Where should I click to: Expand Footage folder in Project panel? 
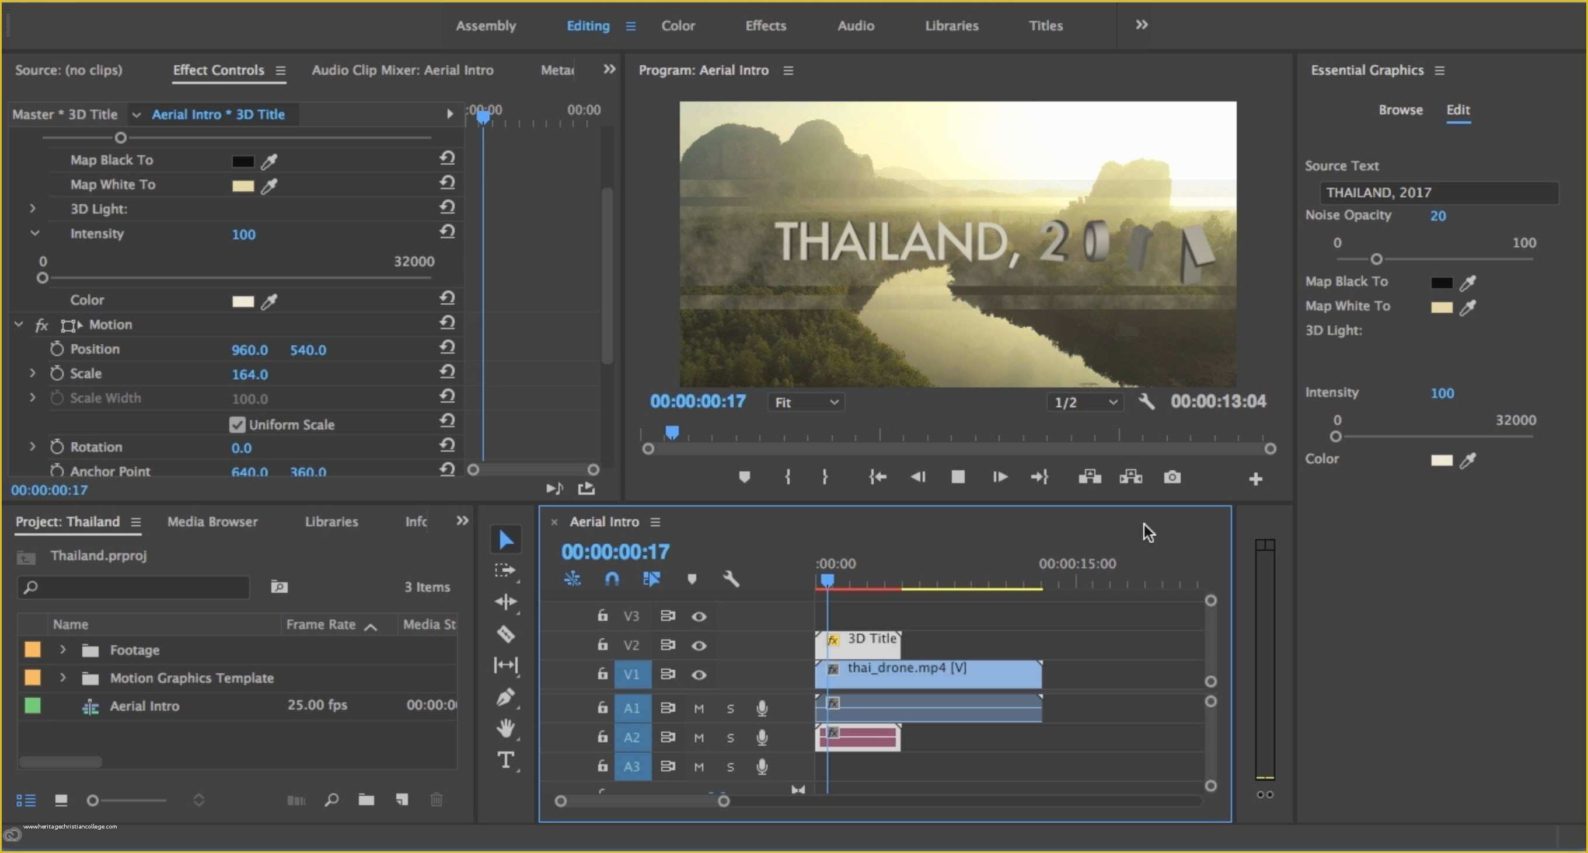63,649
